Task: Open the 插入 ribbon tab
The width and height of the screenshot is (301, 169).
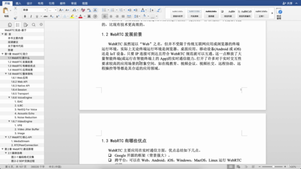Action: tap(18, 3)
